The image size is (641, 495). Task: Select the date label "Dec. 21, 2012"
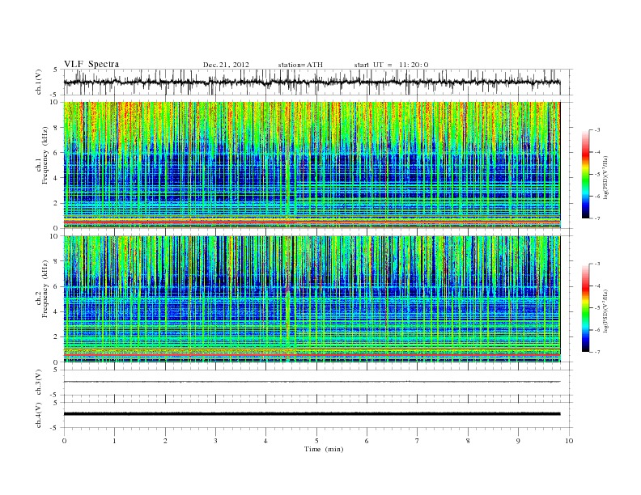pos(226,65)
